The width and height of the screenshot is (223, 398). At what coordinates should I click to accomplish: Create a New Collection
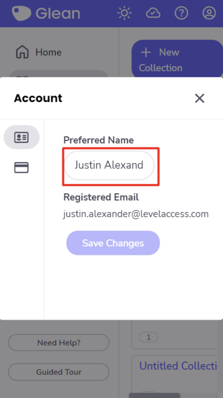click(177, 60)
